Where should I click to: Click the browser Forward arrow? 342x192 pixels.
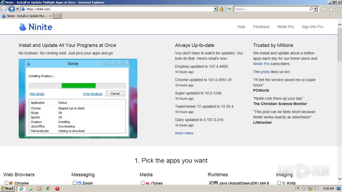[11, 9]
